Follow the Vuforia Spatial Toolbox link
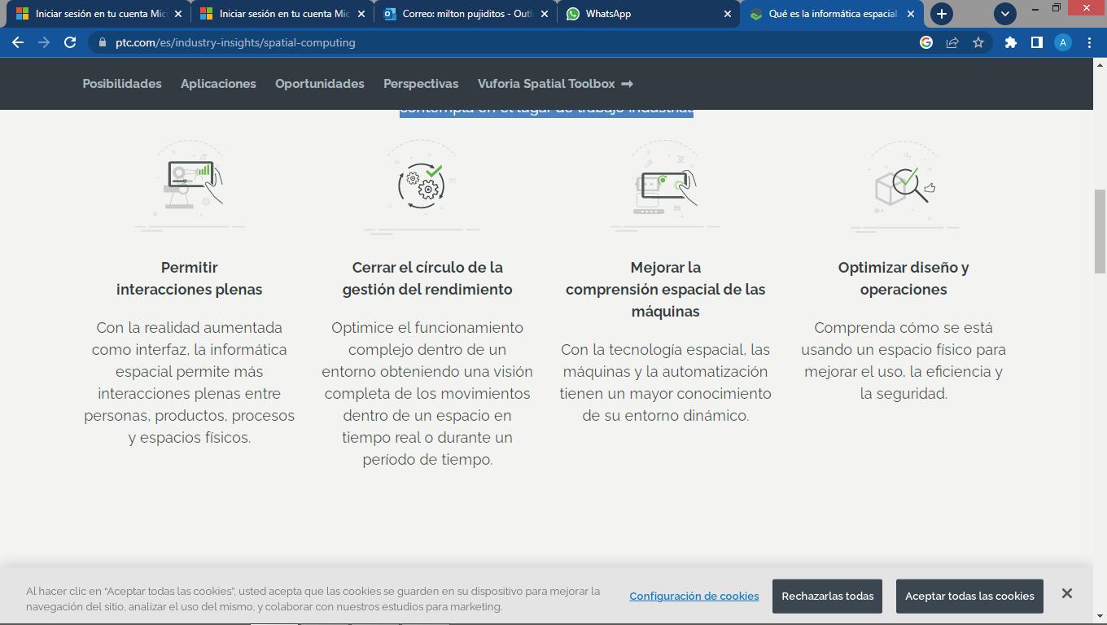1107x625 pixels. click(x=555, y=84)
